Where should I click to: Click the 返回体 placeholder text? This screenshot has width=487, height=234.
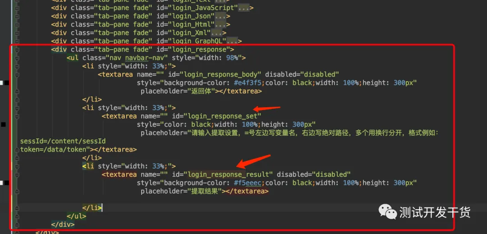pyautogui.click(x=202, y=91)
